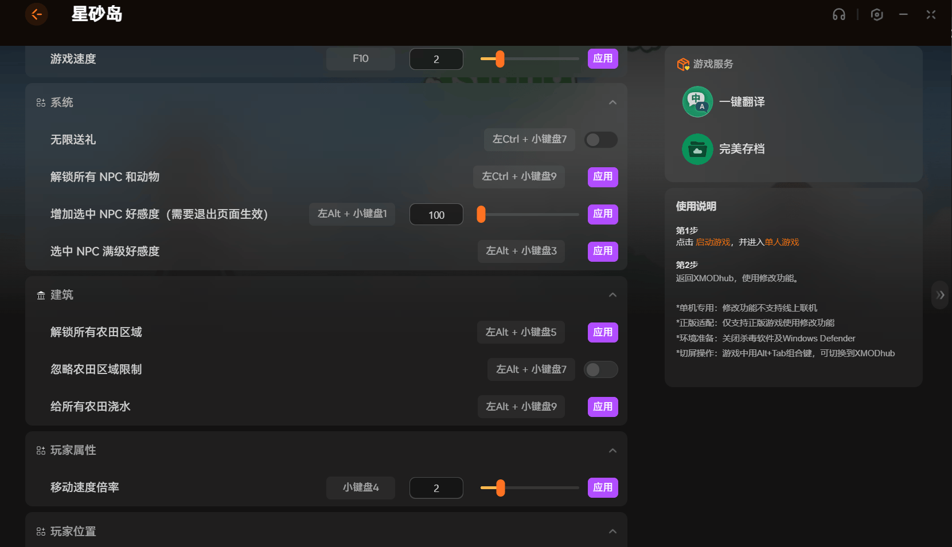952x547 pixels.
Task: Open the 完美存档 save archive icon
Action: (x=697, y=149)
